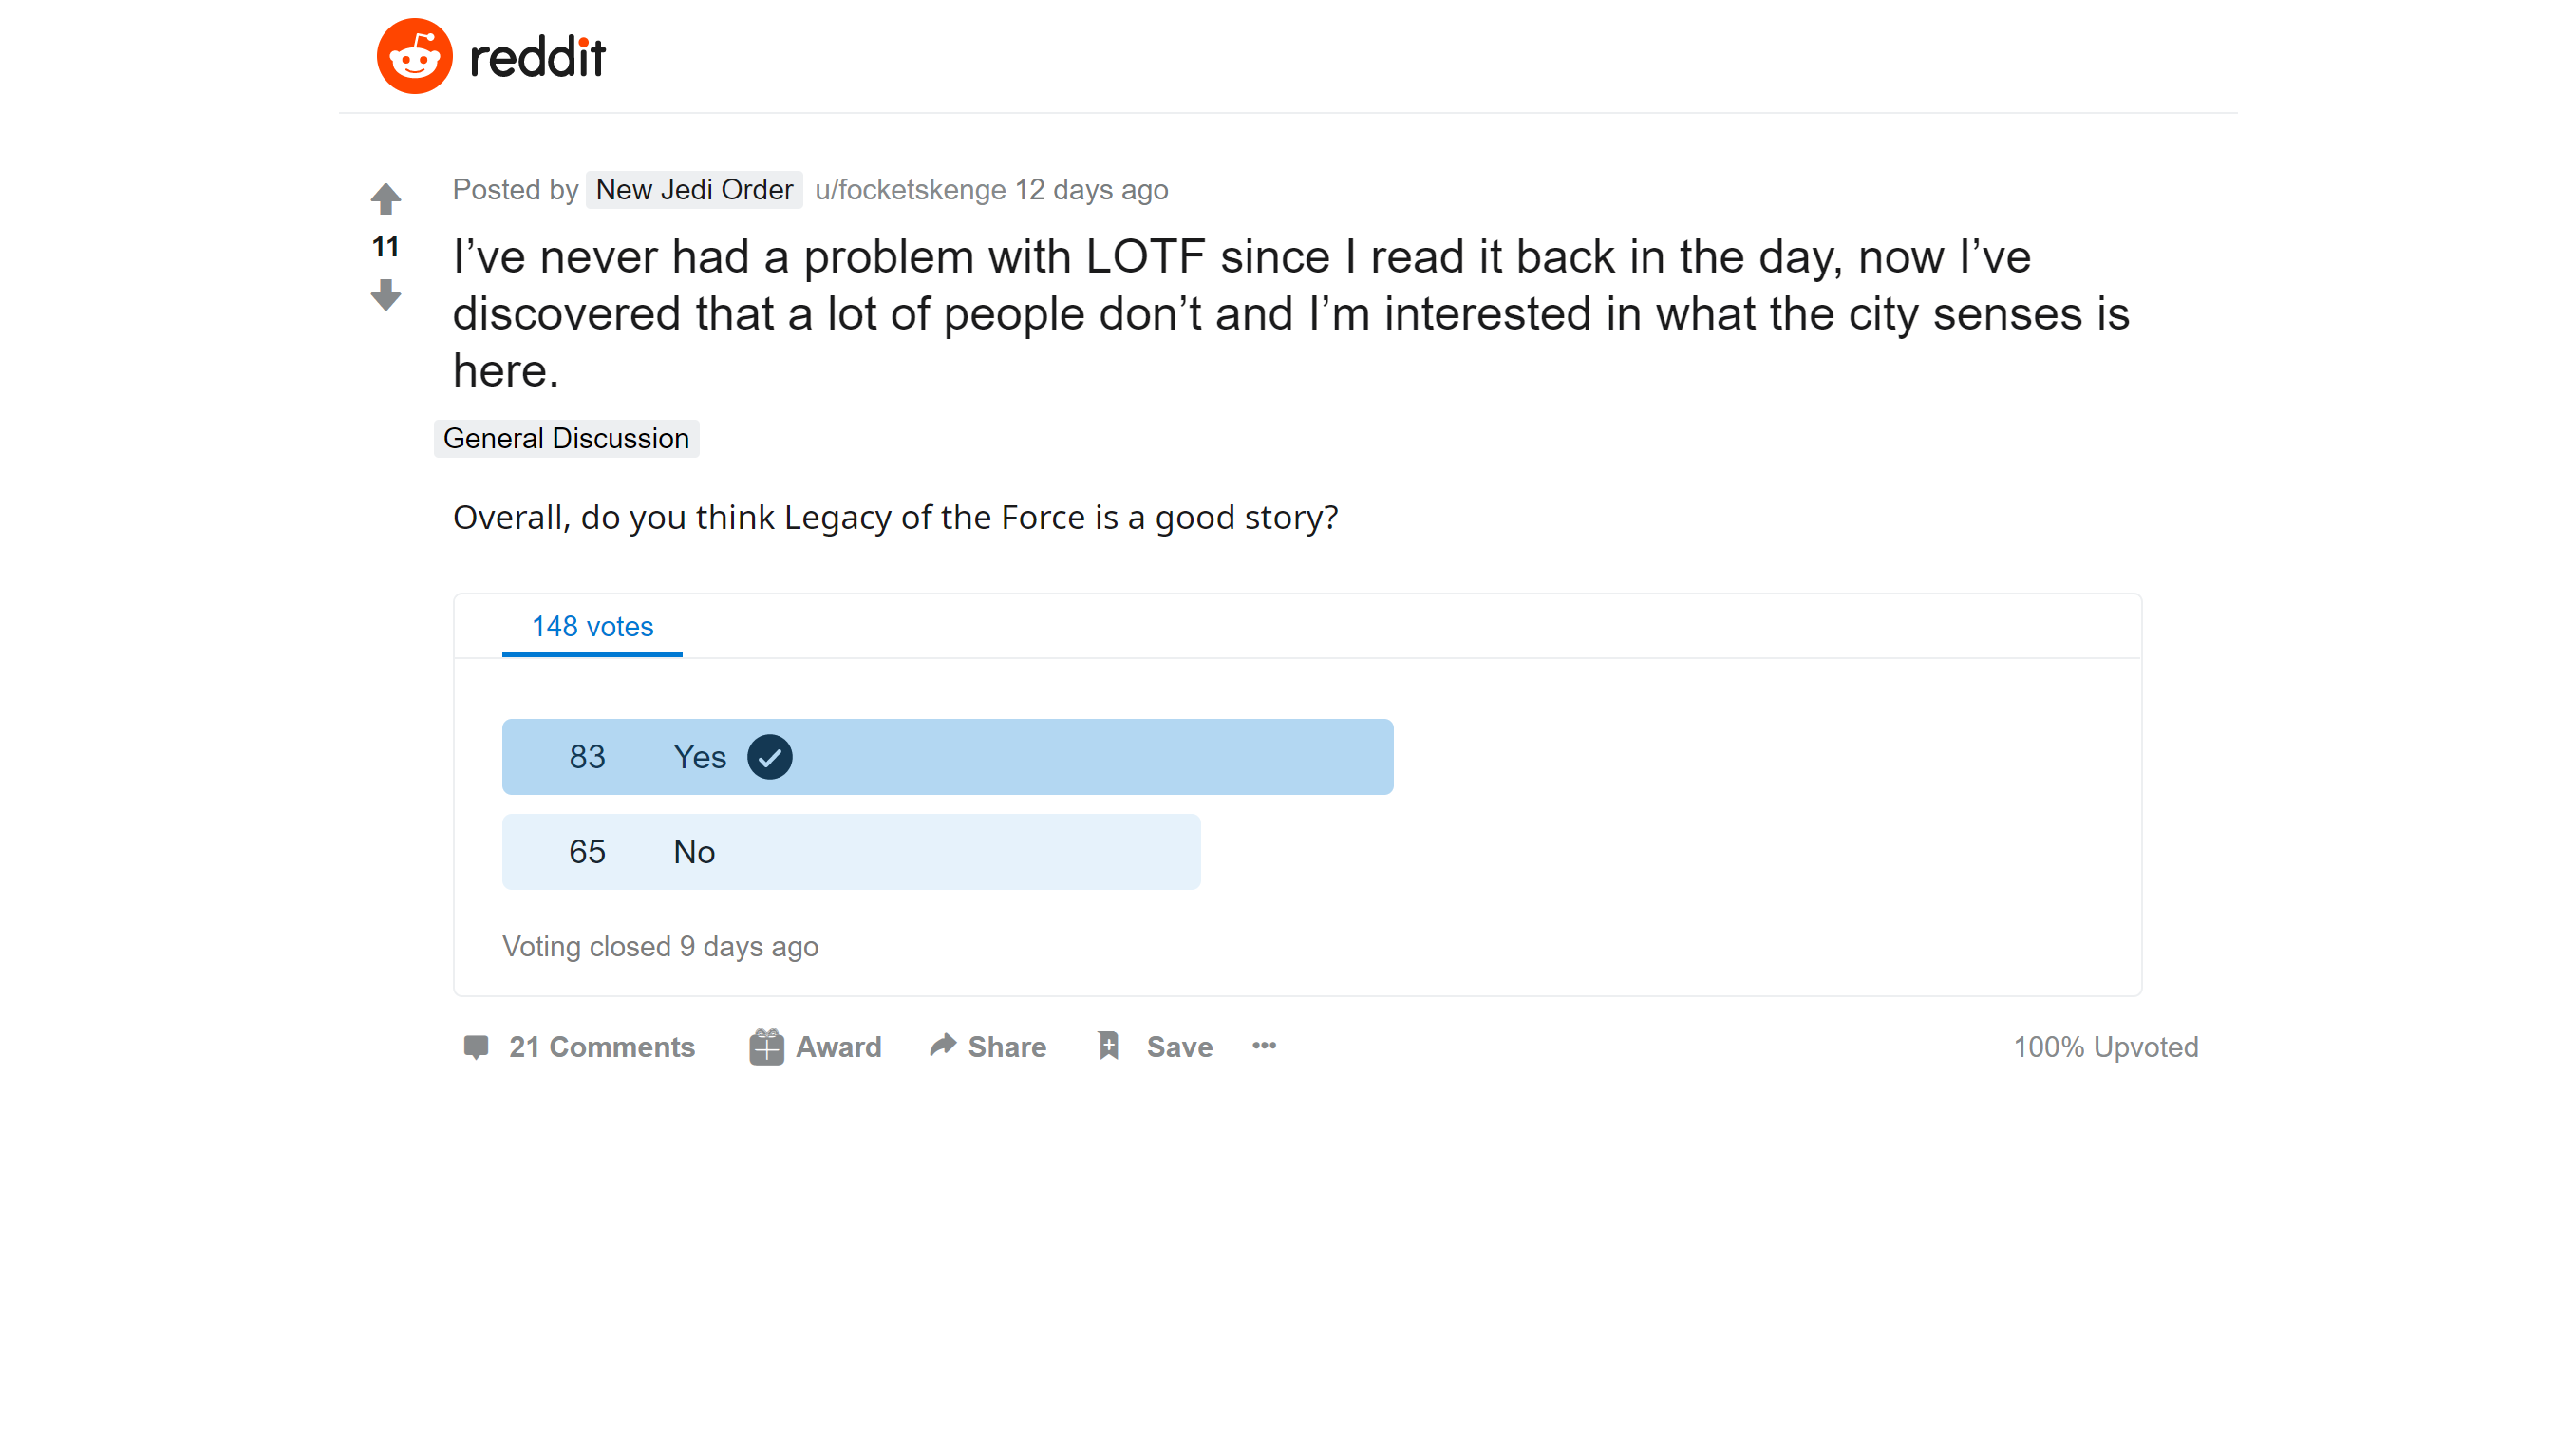Screen dimensions: 2576x1434
Task: Open the comments speech bubble icon
Action: [476, 1046]
